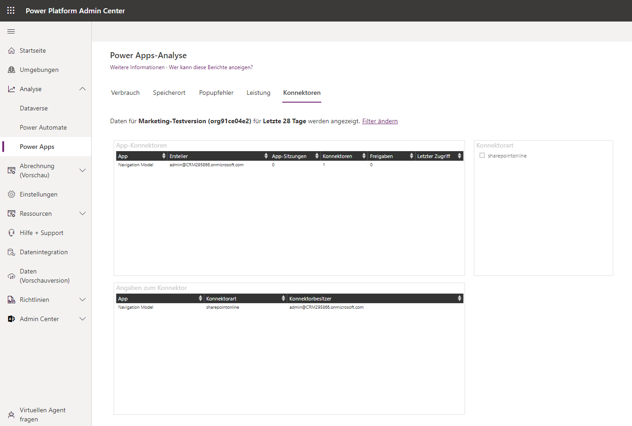Sort by Letzter Zugriff column arrows
The width and height of the screenshot is (632, 426).
click(x=459, y=156)
